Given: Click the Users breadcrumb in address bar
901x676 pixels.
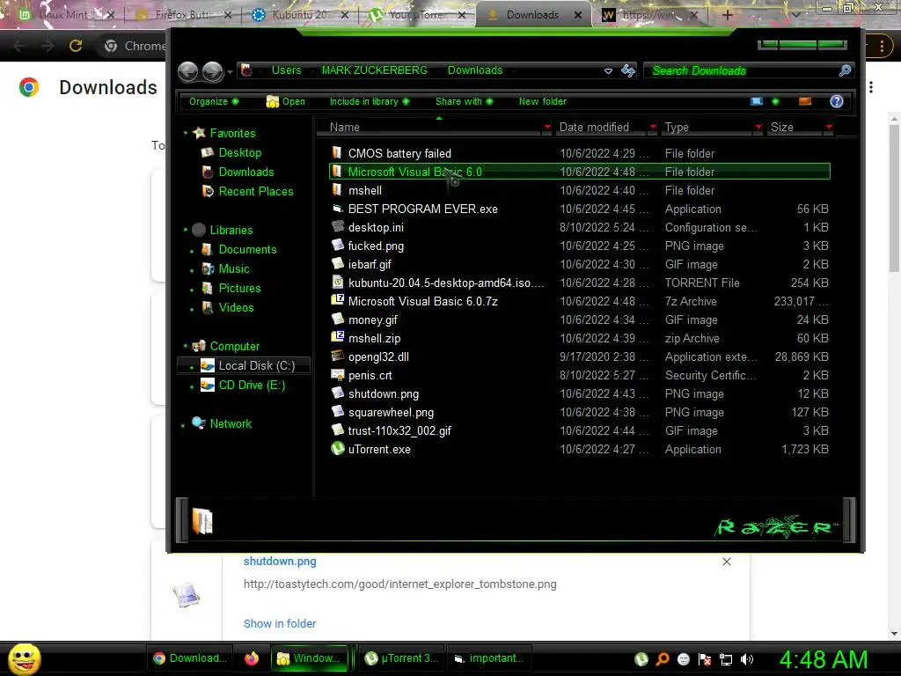Looking at the screenshot, I should tap(286, 70).
